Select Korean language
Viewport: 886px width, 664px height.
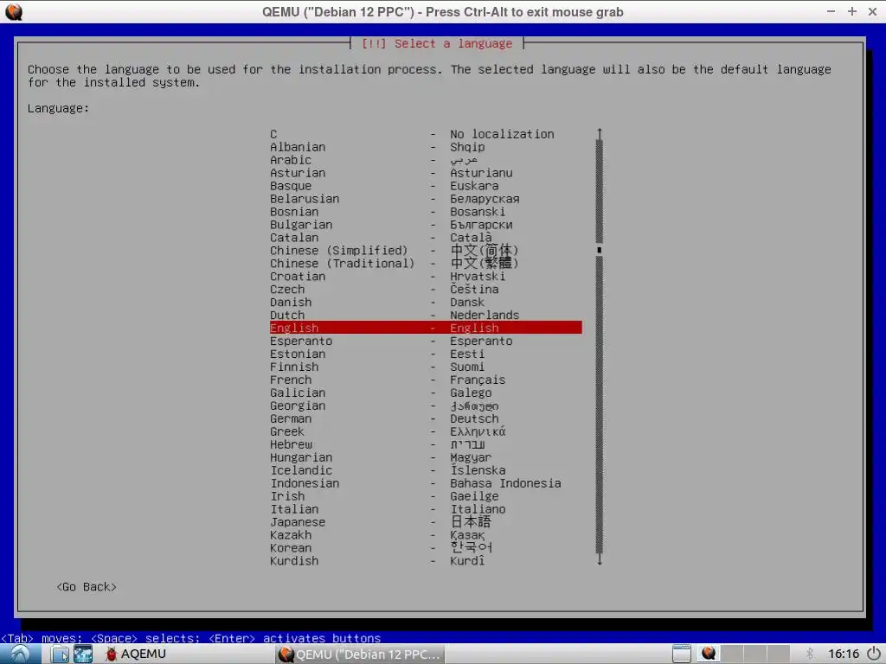[x=426, y=547]
